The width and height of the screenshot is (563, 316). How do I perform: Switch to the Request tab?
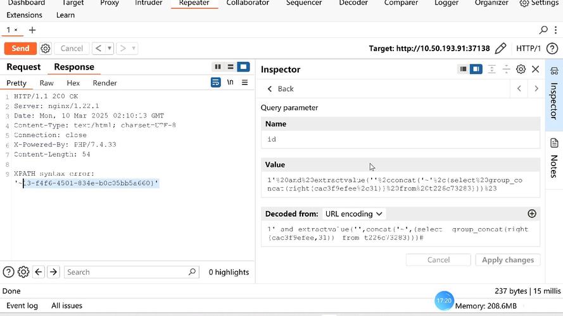click(23, 67)
